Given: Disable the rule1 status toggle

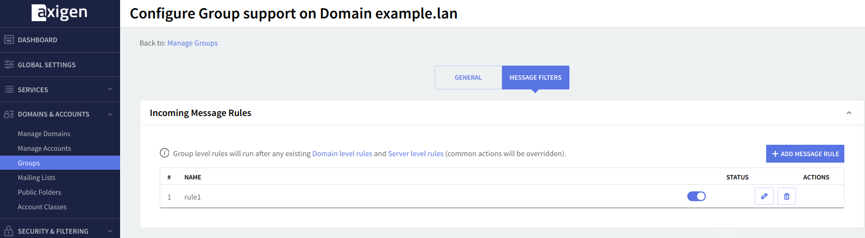Looking at the screenshot, I should coord(696,196).
